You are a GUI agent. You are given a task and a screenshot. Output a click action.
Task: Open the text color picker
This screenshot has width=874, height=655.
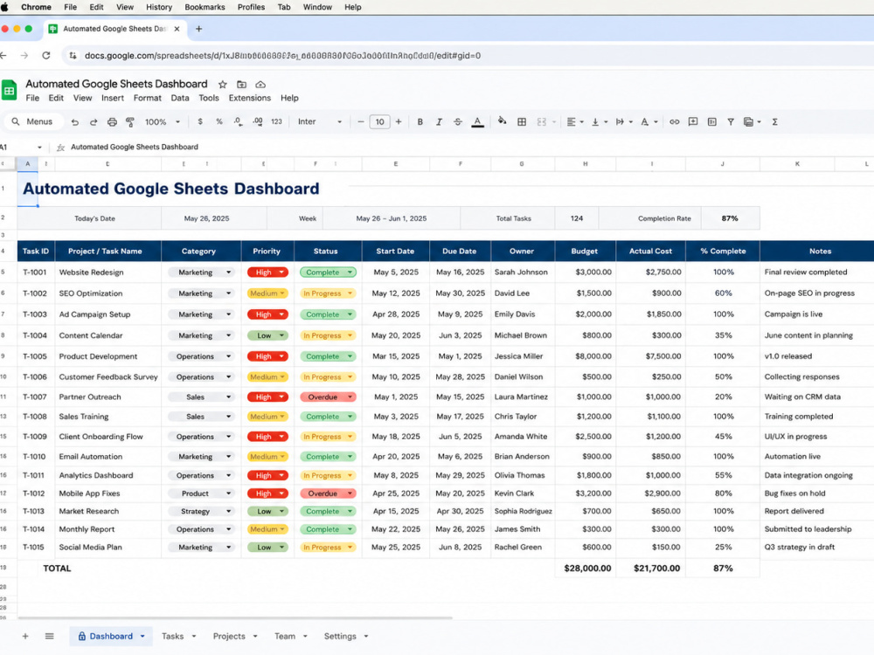pos(478,122)
